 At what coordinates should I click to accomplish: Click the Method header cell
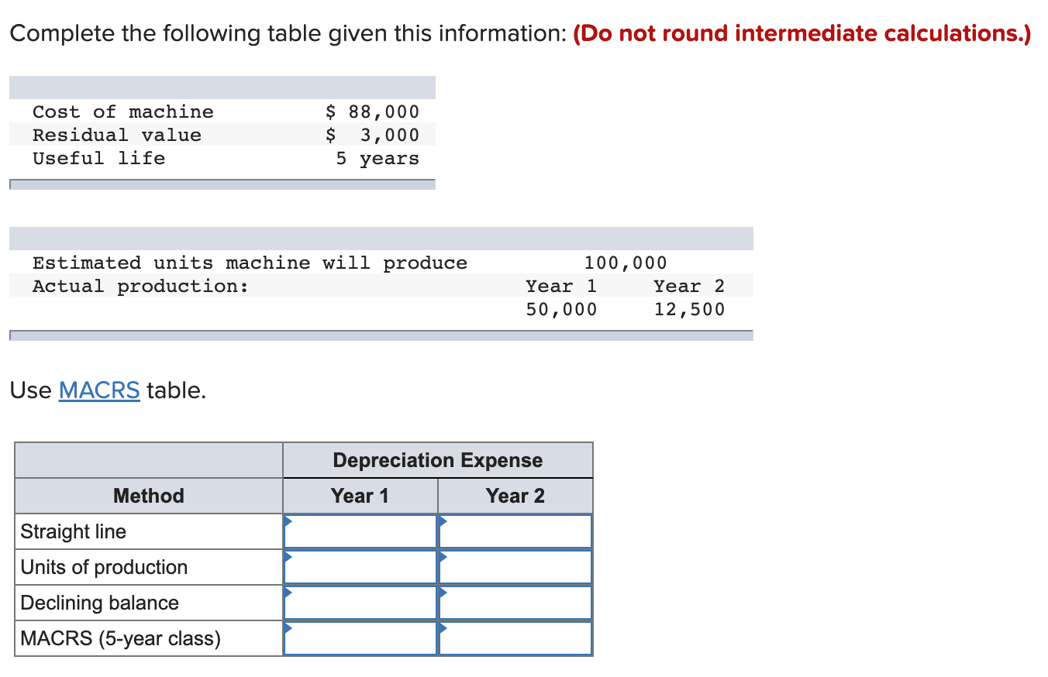pyautogui.click(x=148, y=496)
